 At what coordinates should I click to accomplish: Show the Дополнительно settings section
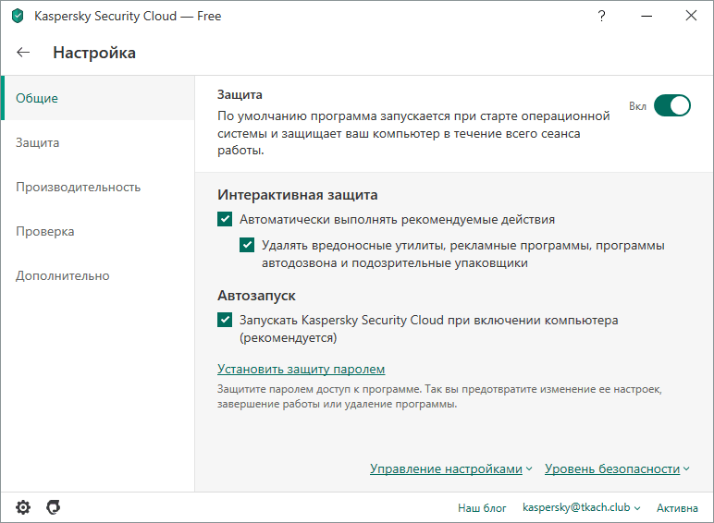(x=62, y=275)
